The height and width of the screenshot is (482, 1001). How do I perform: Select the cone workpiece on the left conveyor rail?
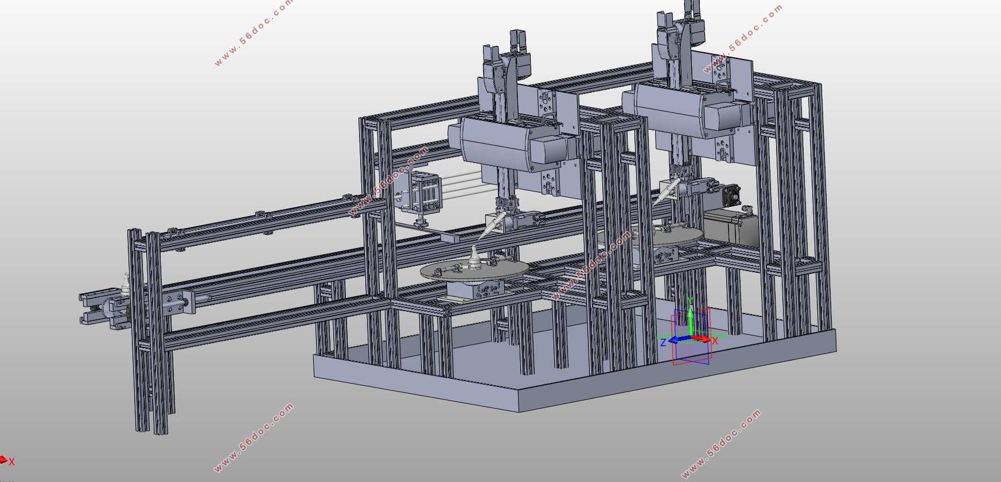click(x=126, y=284)
